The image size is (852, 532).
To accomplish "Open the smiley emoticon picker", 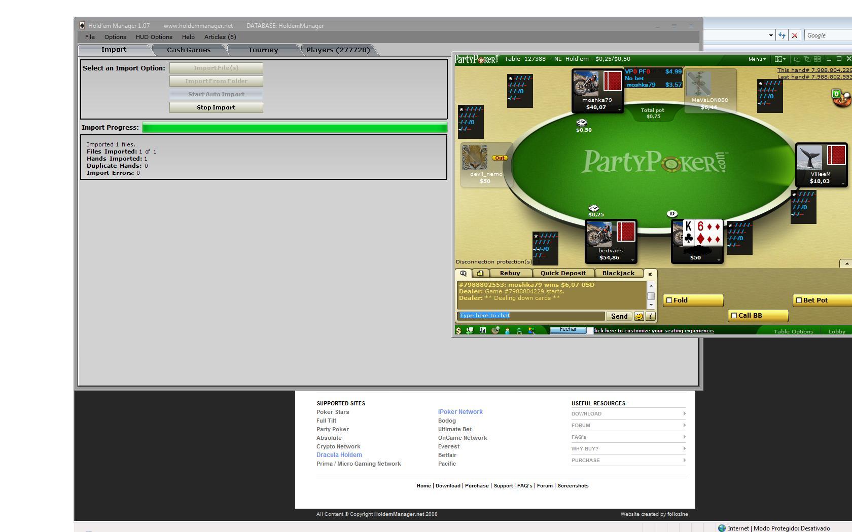I will point(639,316).
